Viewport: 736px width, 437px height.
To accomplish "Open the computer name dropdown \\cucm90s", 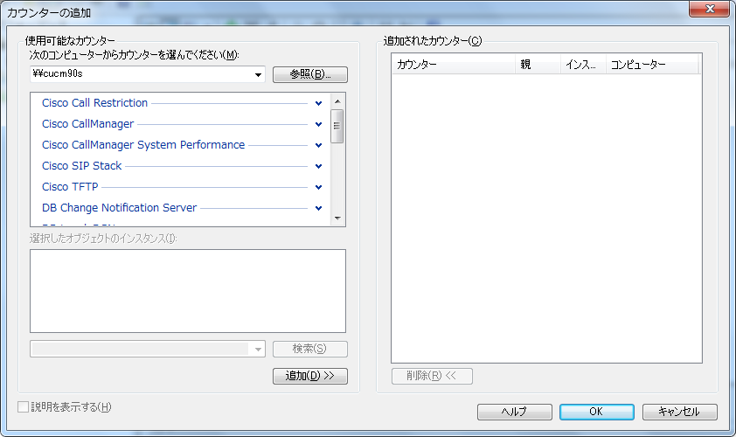I will [x=258, y=74].
